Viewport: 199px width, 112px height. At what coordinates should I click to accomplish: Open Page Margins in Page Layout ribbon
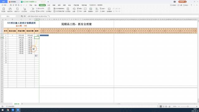pos(3,10)
